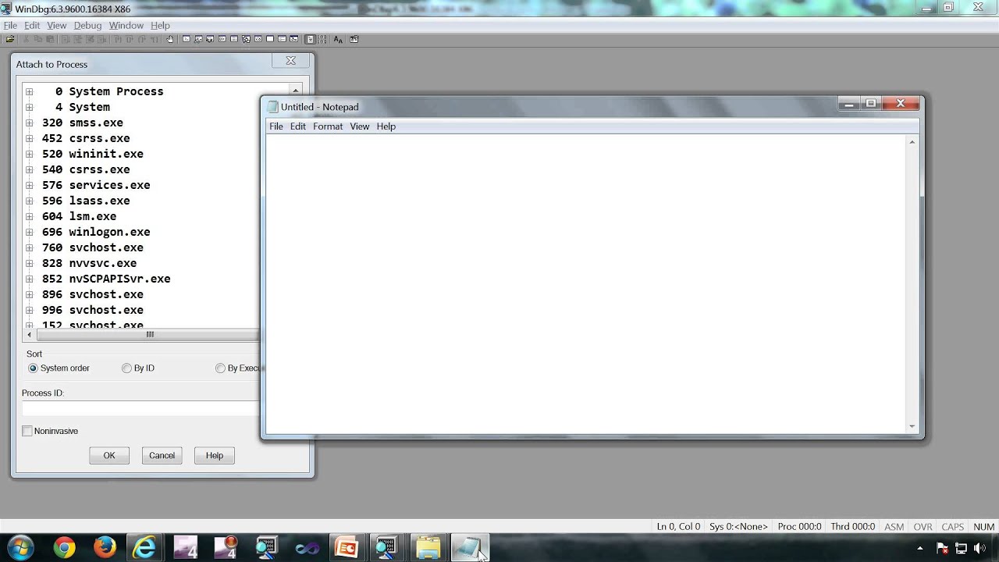999x562 pixels.
Task: Open the Call Stack toolbar icon
Action: pyautogui.click(x=246, y=39)
